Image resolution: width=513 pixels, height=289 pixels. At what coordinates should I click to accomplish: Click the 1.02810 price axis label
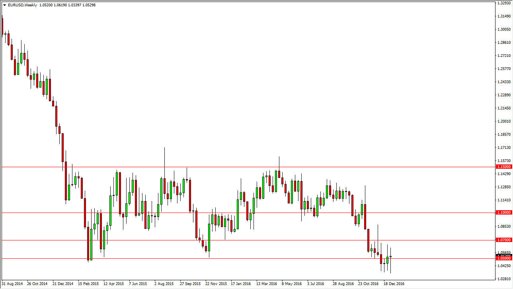pos(504,279)
